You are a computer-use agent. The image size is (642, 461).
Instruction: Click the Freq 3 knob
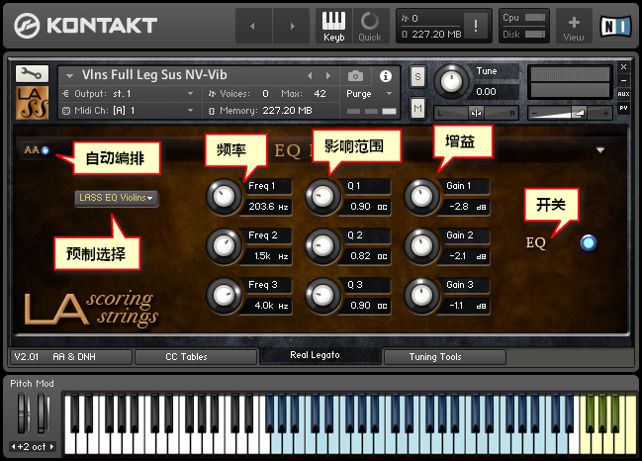coord(224,296)
